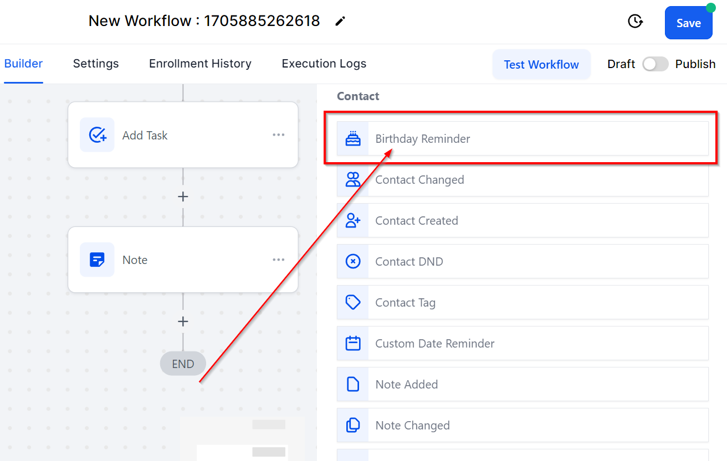
Task: Click the Note action icon
Action: coord(98,260)
